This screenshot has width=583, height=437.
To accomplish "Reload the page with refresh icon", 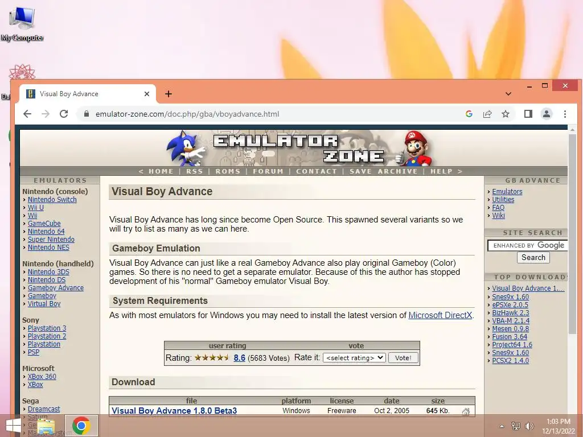I will pyautogui.click(x=64, y=114).
